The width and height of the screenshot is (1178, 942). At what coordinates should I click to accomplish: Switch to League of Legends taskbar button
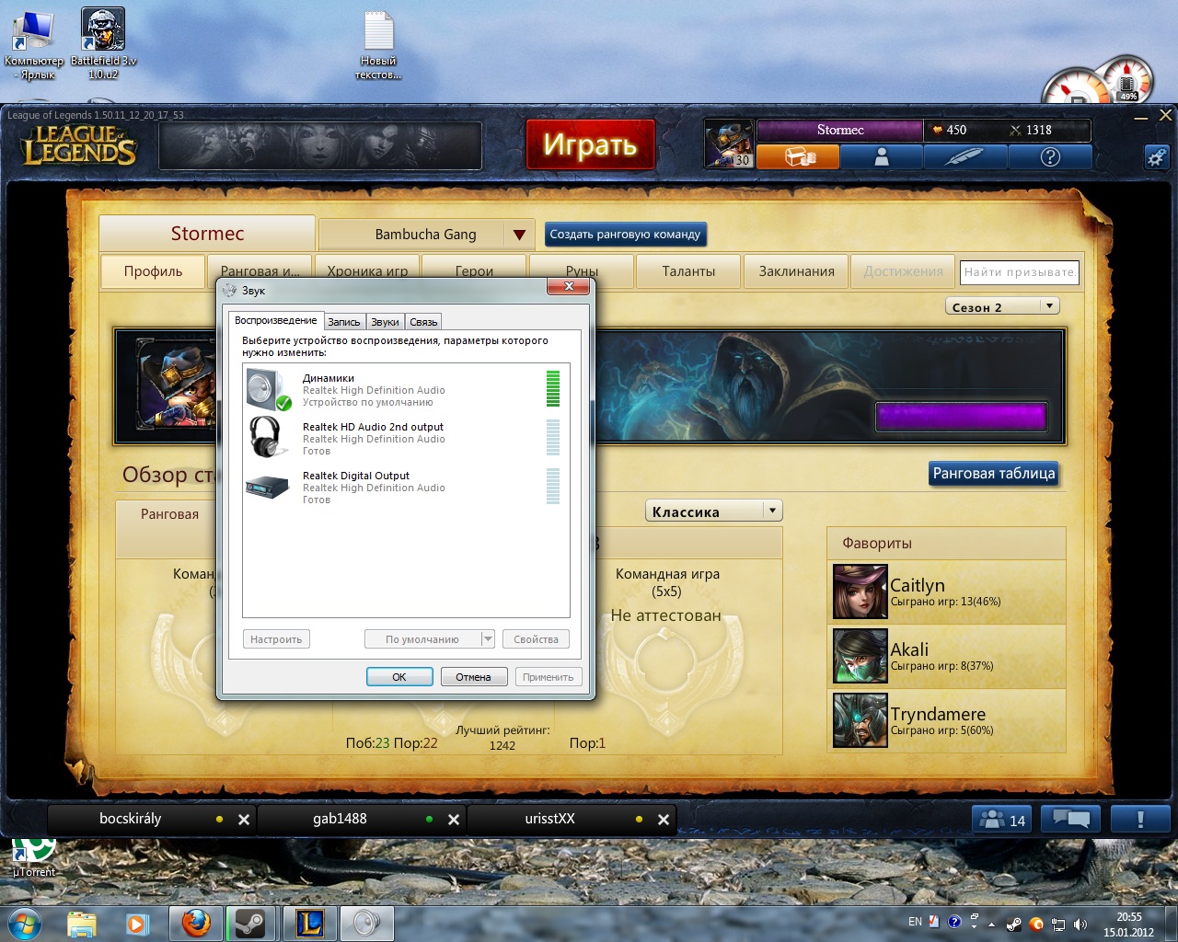click(310, 923)
